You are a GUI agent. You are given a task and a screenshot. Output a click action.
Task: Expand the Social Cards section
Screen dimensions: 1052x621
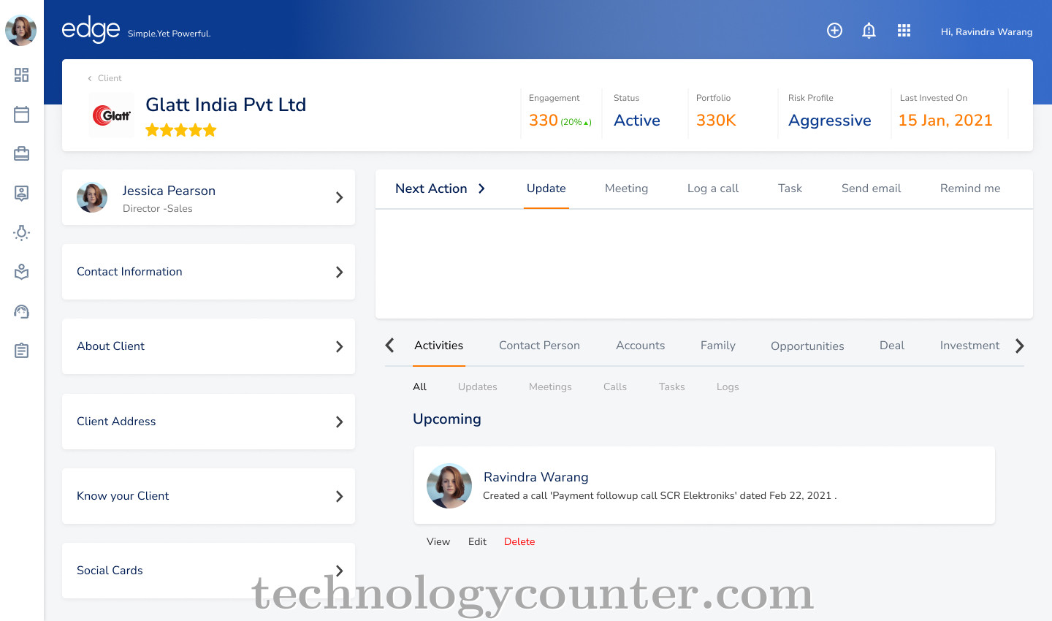coord(208,571)
